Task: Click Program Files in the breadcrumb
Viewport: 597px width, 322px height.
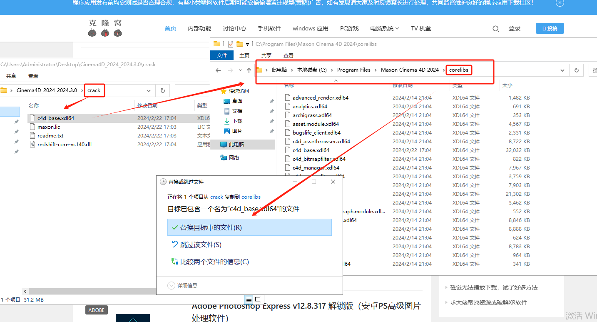Action: click(x=354, y=70)
